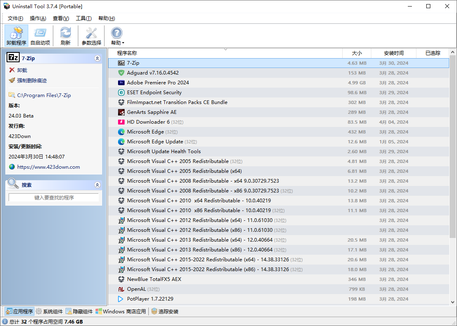Open the Startup items (自启动项) toolbar icon
The height and width of the screenshot is (326, 457).
pos(40,36)
